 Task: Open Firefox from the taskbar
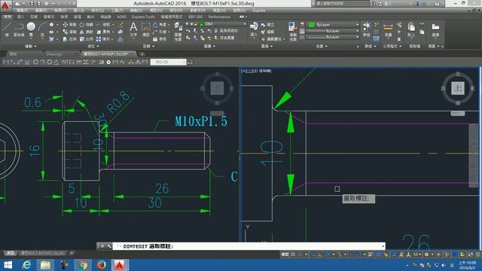(x=101, y=265)
